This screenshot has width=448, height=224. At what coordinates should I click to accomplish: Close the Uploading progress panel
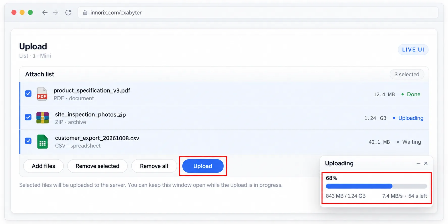[x=426, y=163]
